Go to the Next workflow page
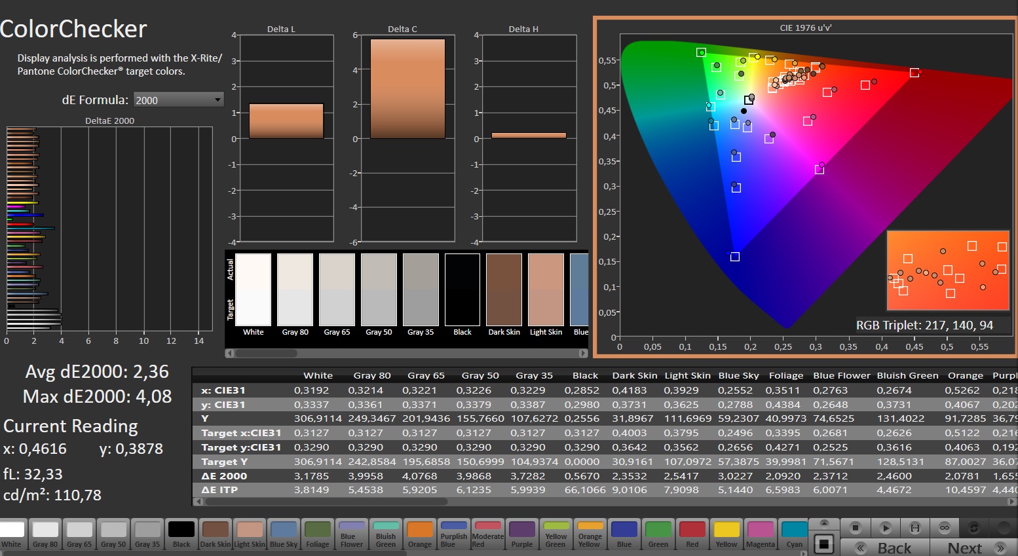1018x556 pixels. [974, 547]
